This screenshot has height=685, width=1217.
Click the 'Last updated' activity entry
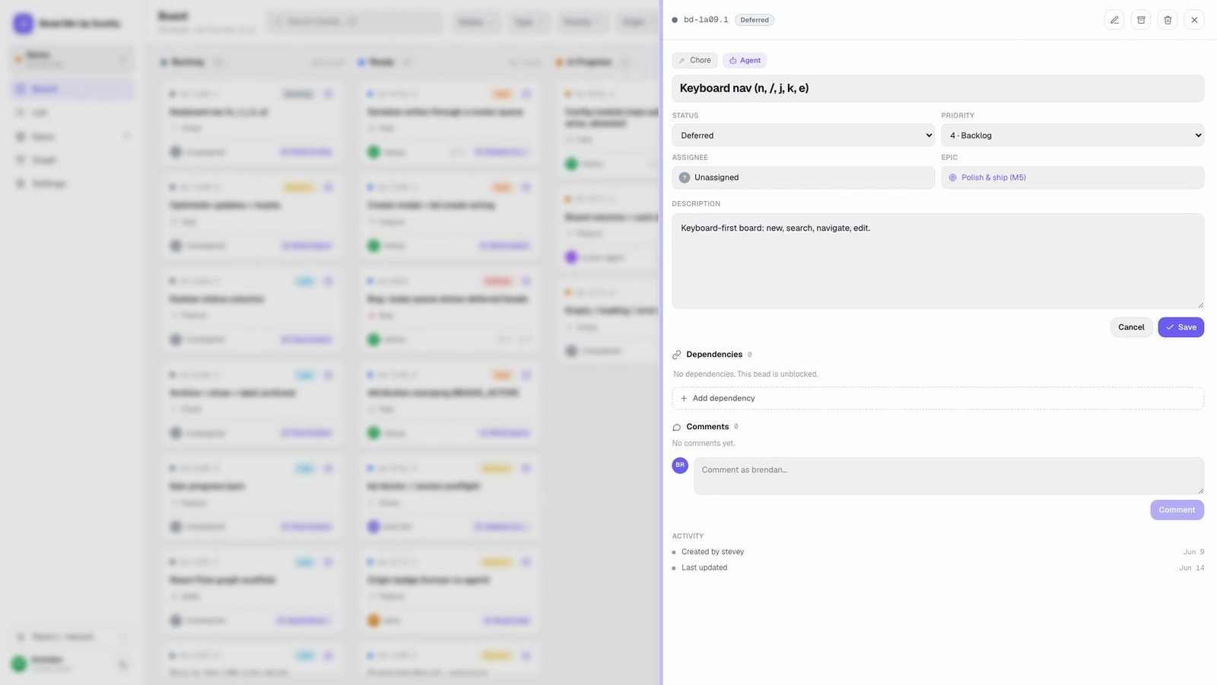pyautogui.click(x=704, y=568)
